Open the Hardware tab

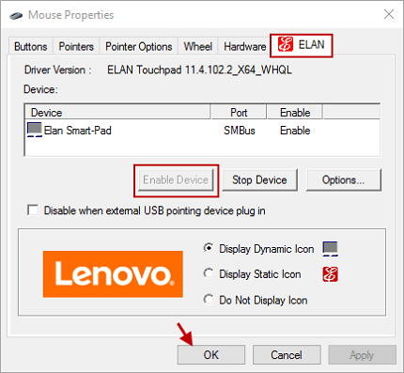(244, 47)
